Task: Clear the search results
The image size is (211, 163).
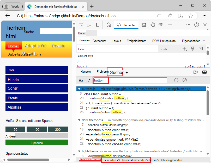Action: coord(185,80)
